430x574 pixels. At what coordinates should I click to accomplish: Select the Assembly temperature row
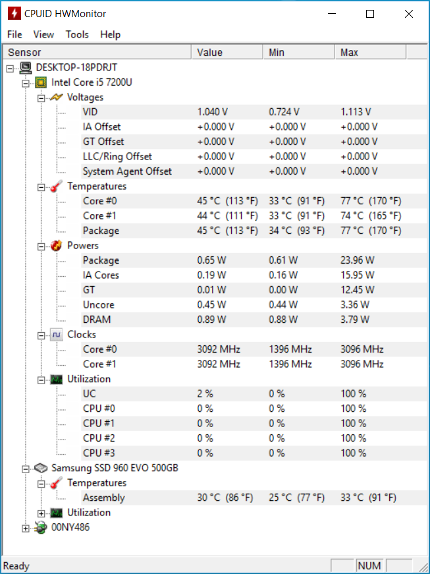click(254, 498)
